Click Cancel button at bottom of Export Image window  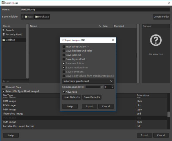pyautogui.click(x=161, y=135)
